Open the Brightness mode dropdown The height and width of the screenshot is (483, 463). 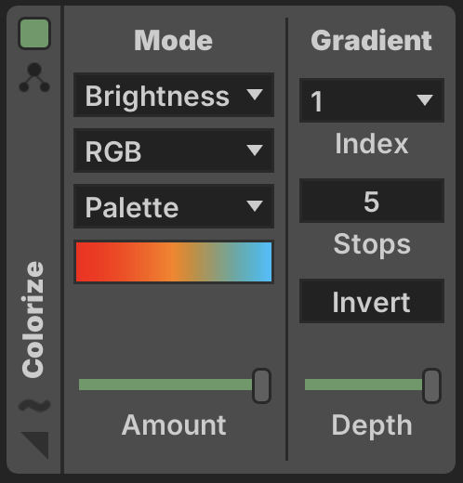point(174,95)
